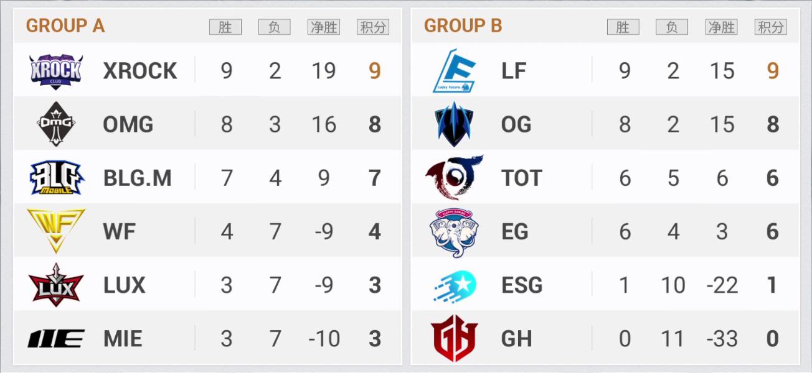The height and width of the screenshot is (373, 812).
Task: Select the BLG Mobile team logo
Action: coord(56,178)
